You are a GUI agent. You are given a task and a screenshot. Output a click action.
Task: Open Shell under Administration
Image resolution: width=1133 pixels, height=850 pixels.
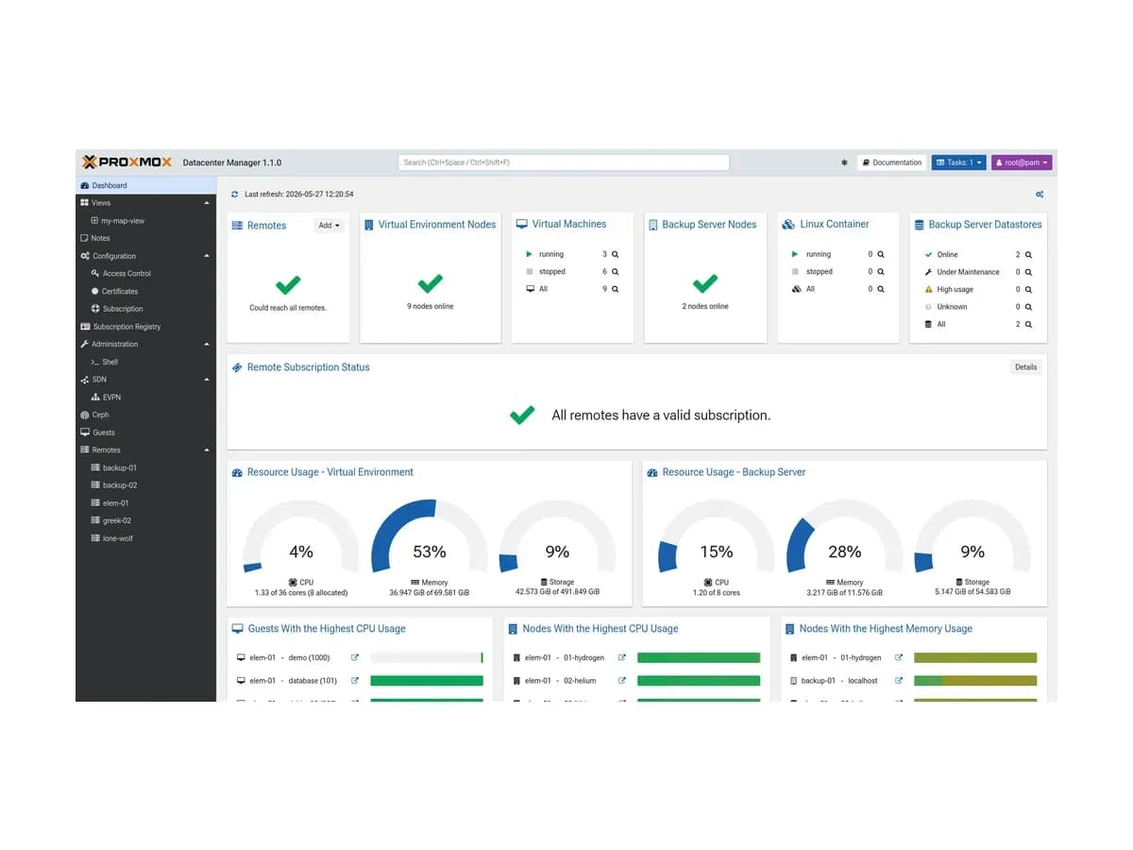(146, 362)
